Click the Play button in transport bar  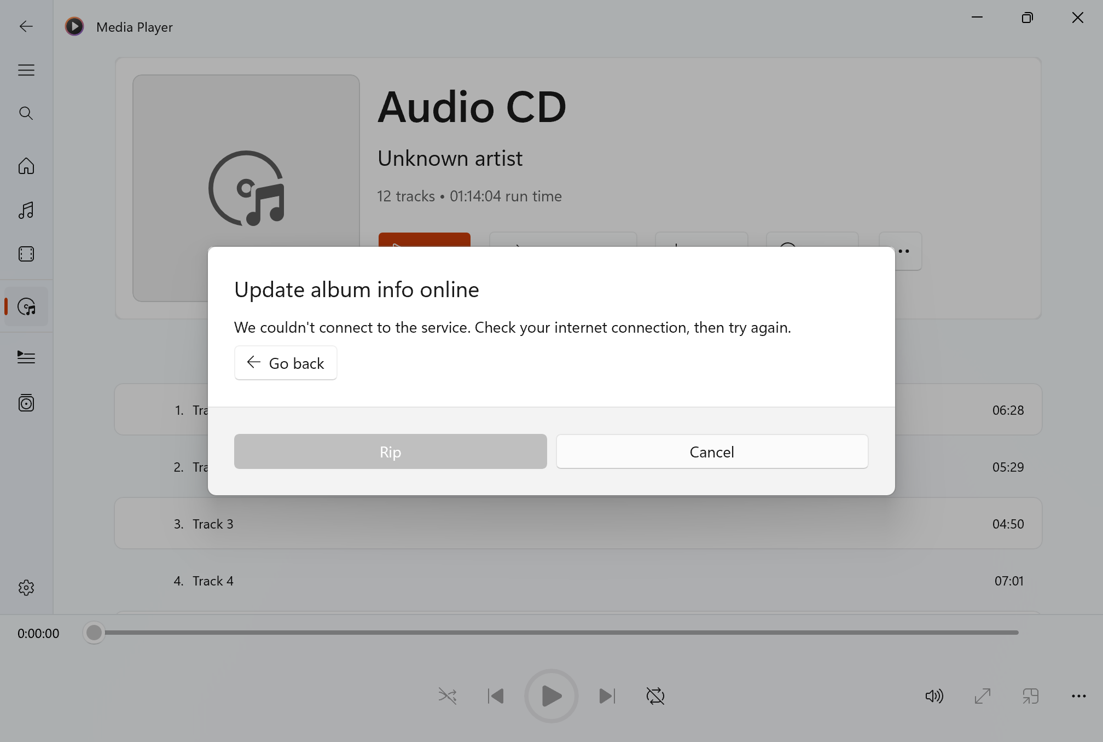[551, 696]
